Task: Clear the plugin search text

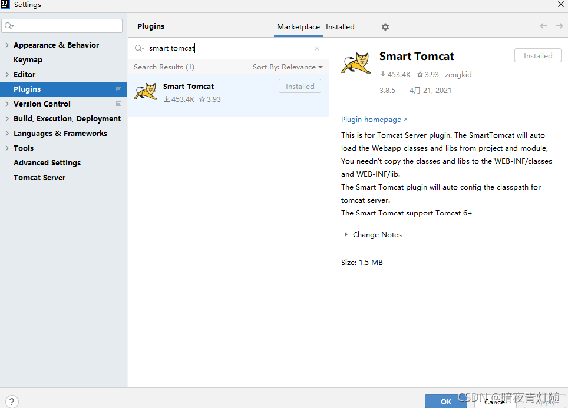Action: (x=317, y=48)
